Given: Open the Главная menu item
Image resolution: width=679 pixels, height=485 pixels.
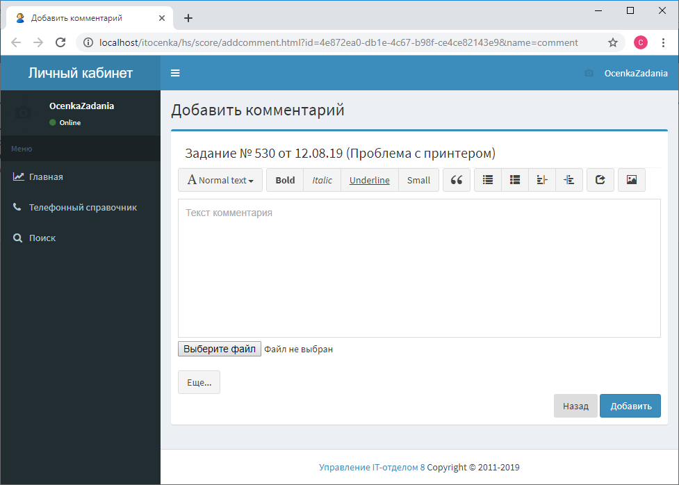Looking at the screenshot, I should 46,176.
